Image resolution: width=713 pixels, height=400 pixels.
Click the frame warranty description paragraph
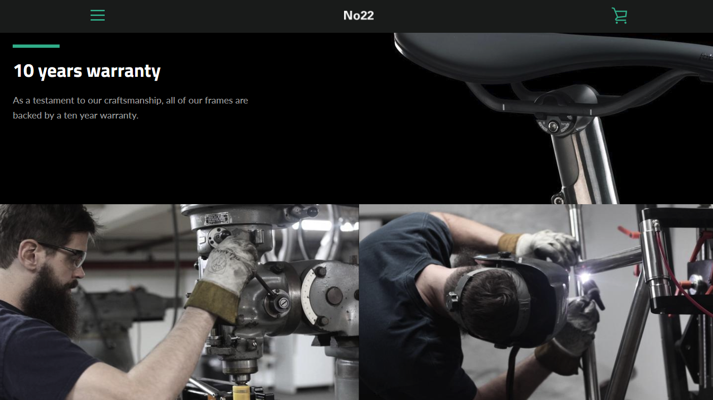[x=130, y=108]
